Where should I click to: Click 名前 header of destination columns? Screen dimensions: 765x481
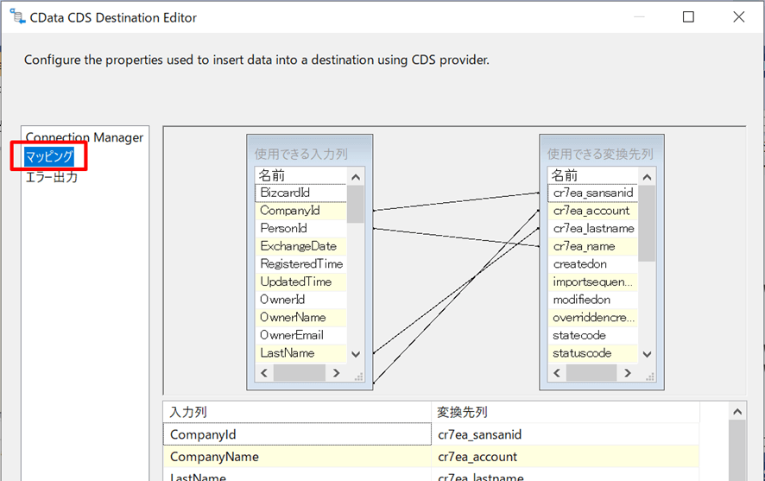pyautogui.click(x=593, y=175)
